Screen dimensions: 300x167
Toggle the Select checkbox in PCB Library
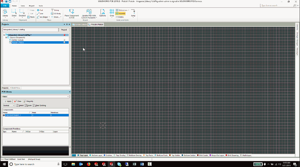(17, 105)
